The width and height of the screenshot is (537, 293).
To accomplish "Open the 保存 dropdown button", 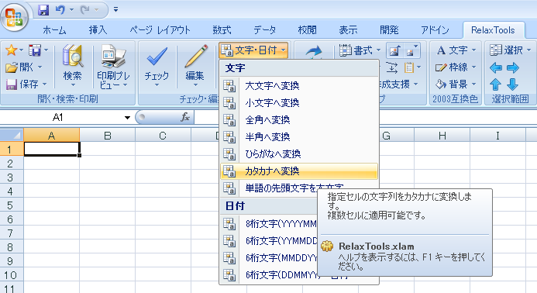I will click(x=26, y=84).
